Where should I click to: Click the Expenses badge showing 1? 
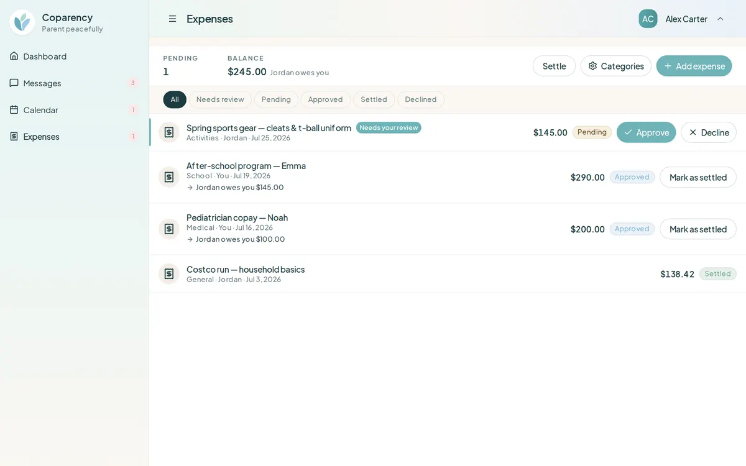pos(133,136)
